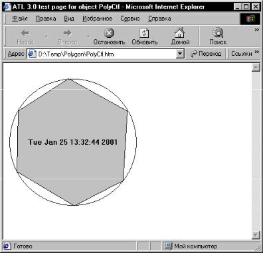The height and width of the screenshot is (253, 263).
Task: Open the Правка menu
Action: 46,19
